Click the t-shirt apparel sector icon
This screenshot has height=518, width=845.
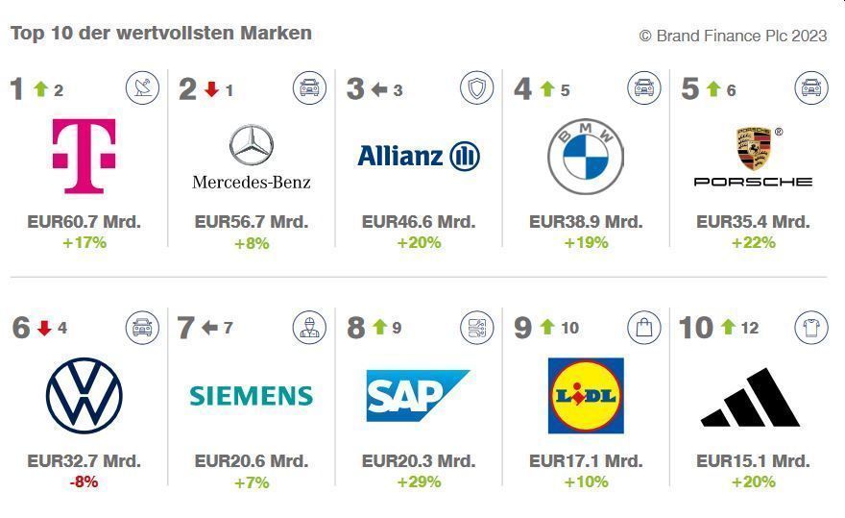point(810,327)
